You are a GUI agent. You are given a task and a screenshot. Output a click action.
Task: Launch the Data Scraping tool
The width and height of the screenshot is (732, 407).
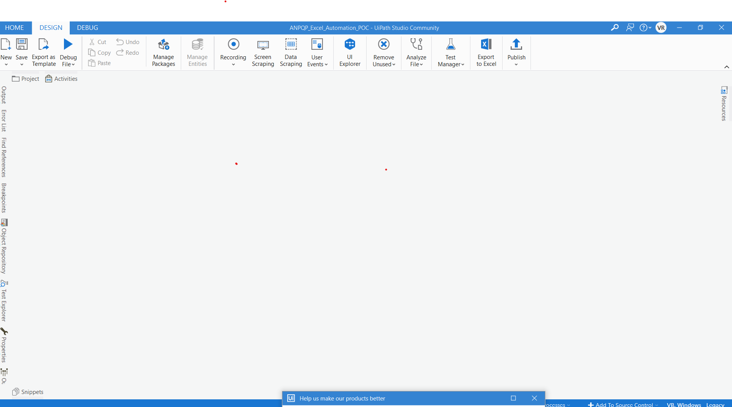(x=291, y=52)
